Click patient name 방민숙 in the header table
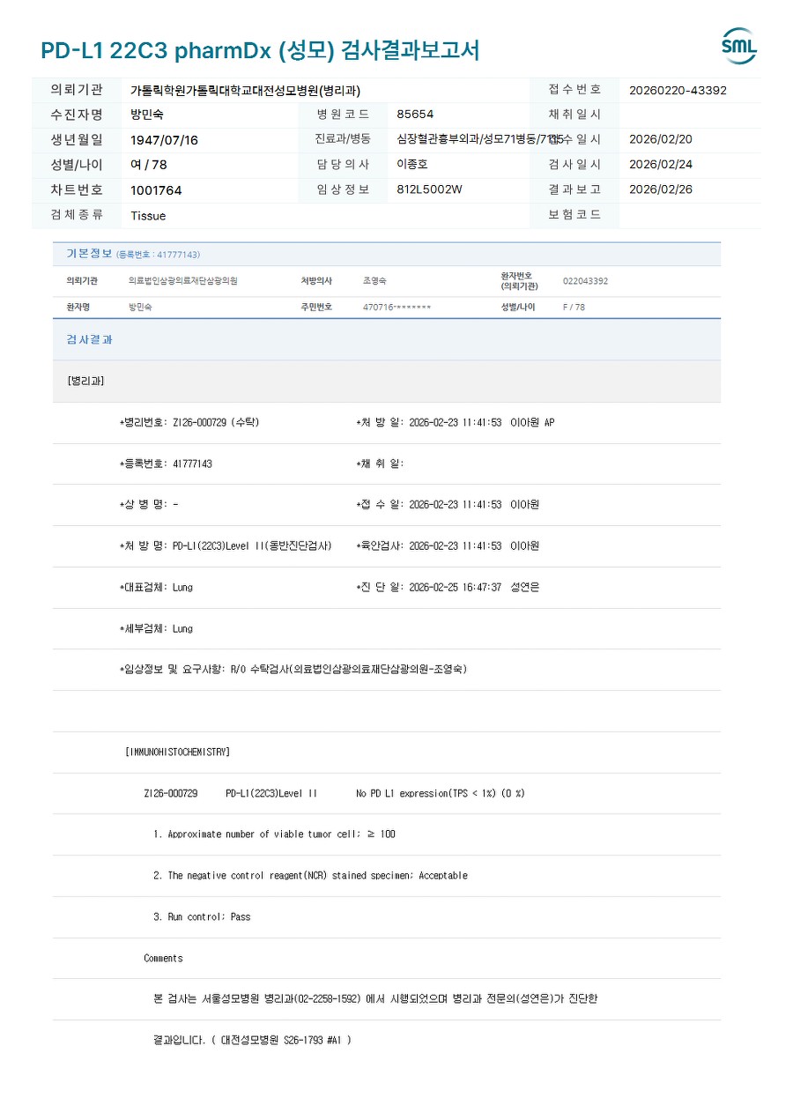 click(x=147, y=115)
